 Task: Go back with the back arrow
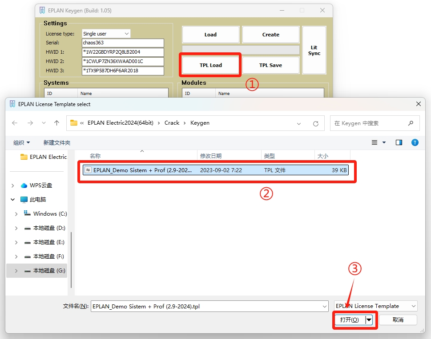pyautogui.click(x=15, y=123)
